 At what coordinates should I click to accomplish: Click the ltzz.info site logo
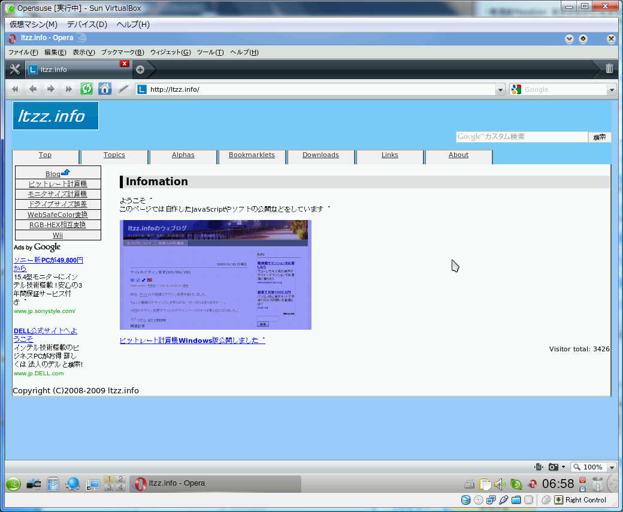pyautogui.click(x=56, y=116)
